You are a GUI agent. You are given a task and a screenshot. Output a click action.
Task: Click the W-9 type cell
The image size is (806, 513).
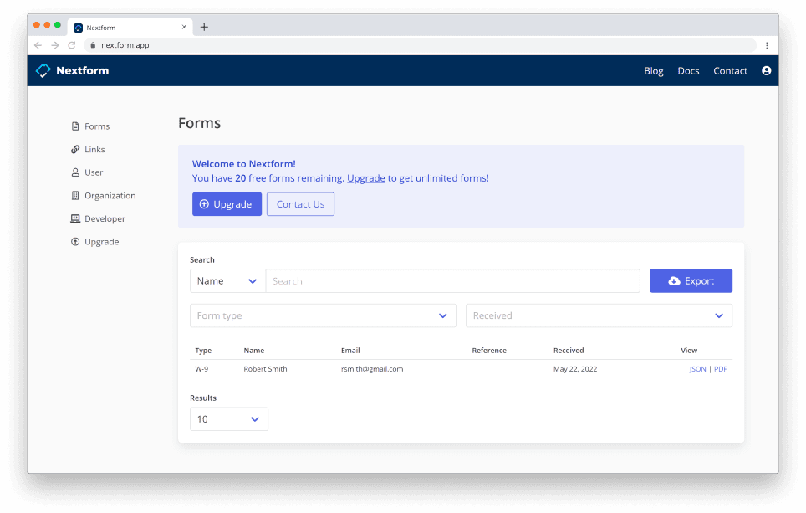tap(201, 369)
